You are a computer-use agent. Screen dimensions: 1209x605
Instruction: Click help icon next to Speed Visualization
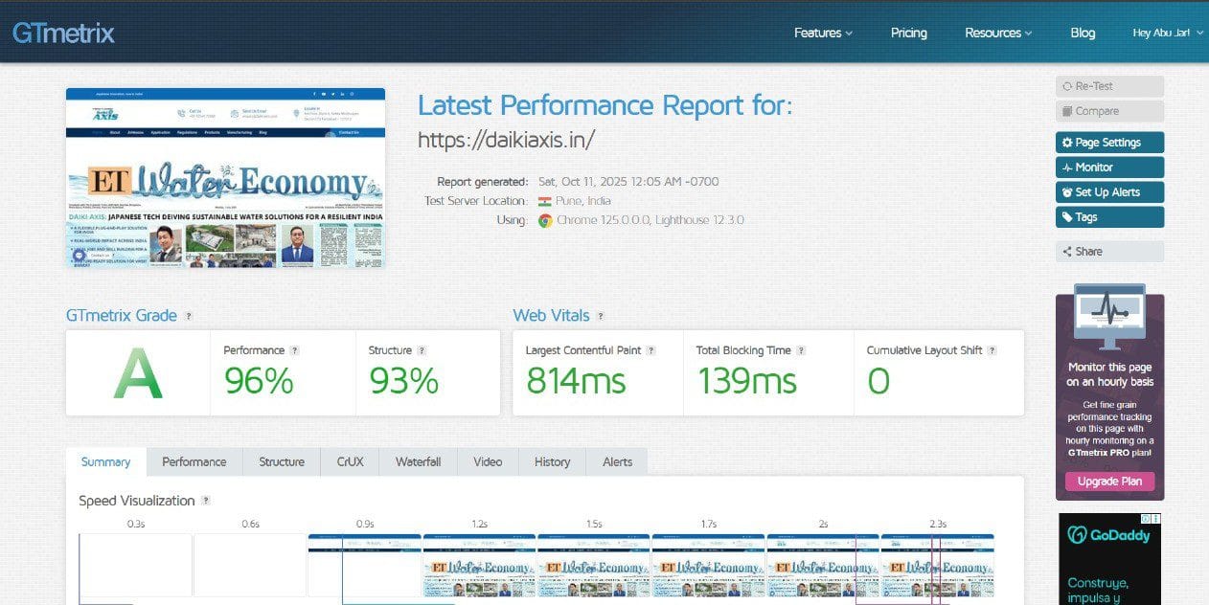coord(205,501)
